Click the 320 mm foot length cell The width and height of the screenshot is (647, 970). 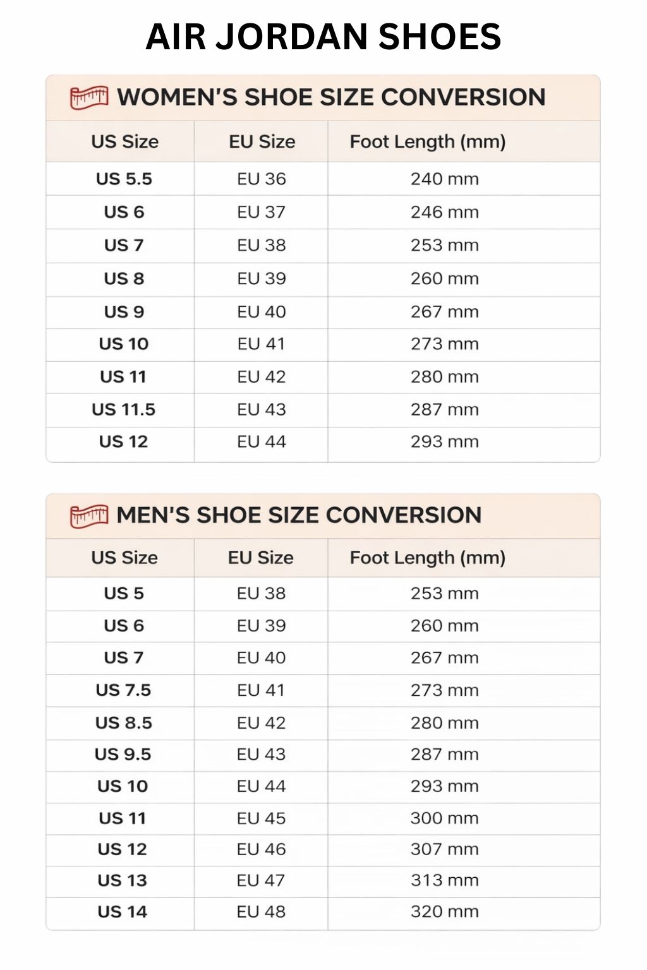pos(444,912)
